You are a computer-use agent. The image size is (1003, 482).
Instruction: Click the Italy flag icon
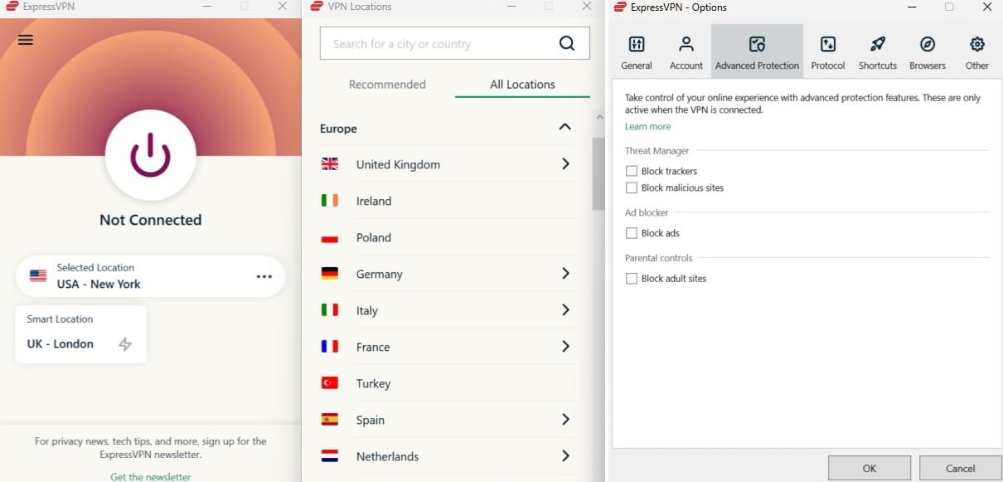[330, 310]
